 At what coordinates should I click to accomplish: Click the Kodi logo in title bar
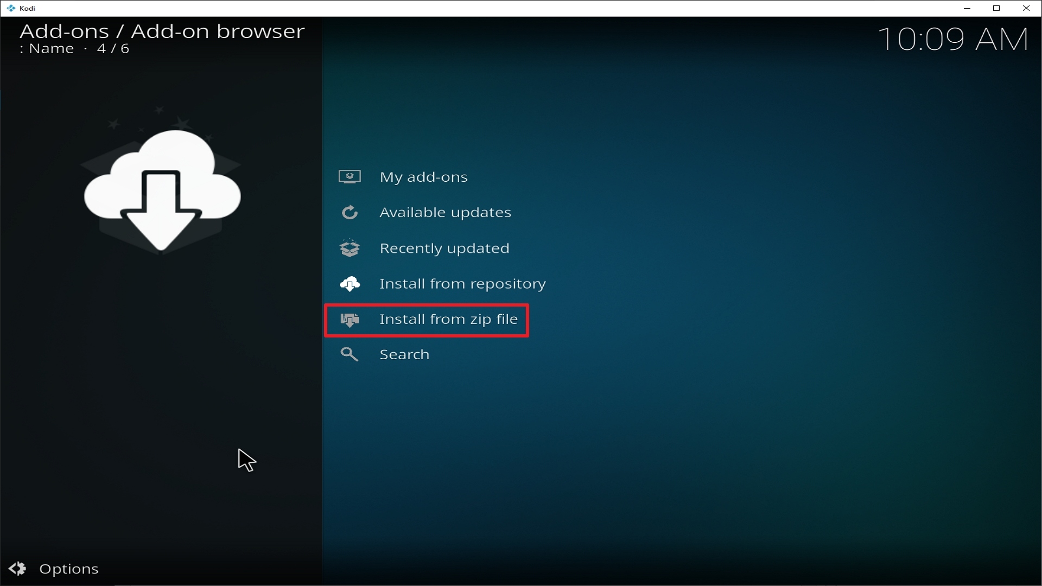click(x=11, y=8)
